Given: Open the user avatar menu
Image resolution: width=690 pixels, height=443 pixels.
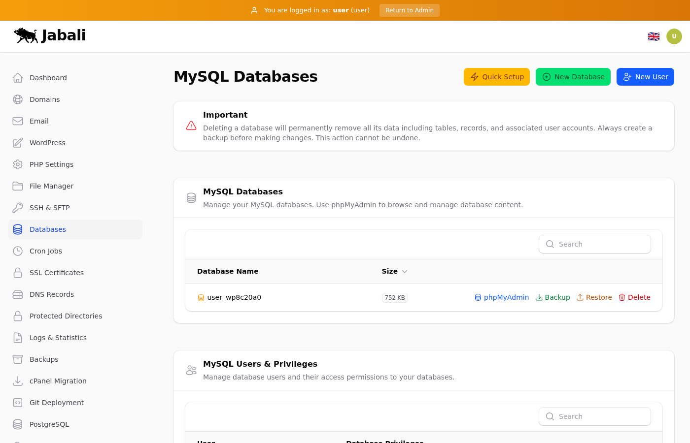Looking at the screenshot, I should [674, 36].
